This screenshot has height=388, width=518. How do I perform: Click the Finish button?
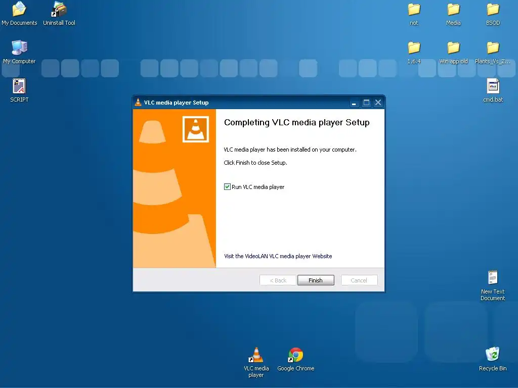coord(316,280)
